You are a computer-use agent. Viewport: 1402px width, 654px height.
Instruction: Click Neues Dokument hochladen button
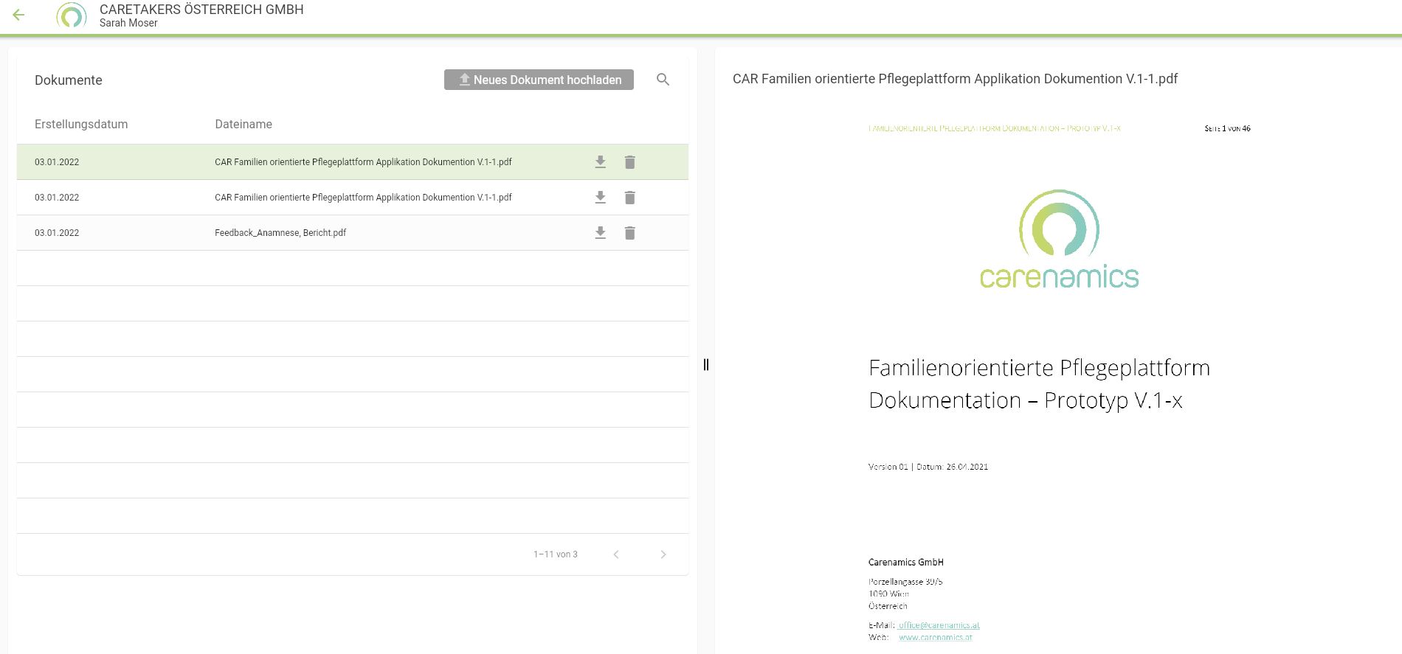(x=539, y=80)
